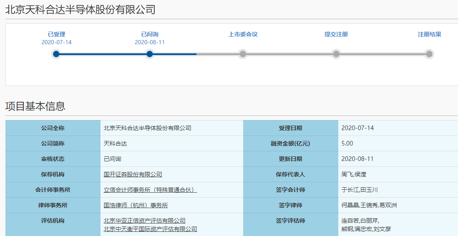This screenshot has width=458, height=236.
Task: Click the blue progress bar between 已受理 and 已问询
Action: [x=103, y=54]
